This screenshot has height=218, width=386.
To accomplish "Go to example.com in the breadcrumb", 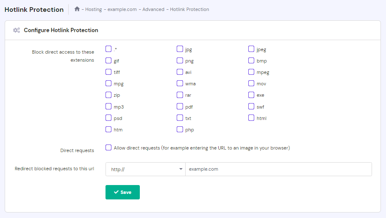I will click(x=122, y=9).
